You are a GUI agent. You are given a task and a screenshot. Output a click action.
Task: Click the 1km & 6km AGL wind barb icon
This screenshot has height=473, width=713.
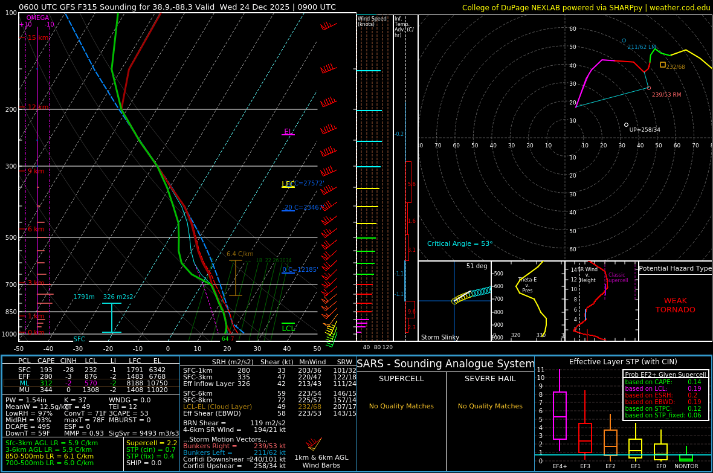coord(314,443)
